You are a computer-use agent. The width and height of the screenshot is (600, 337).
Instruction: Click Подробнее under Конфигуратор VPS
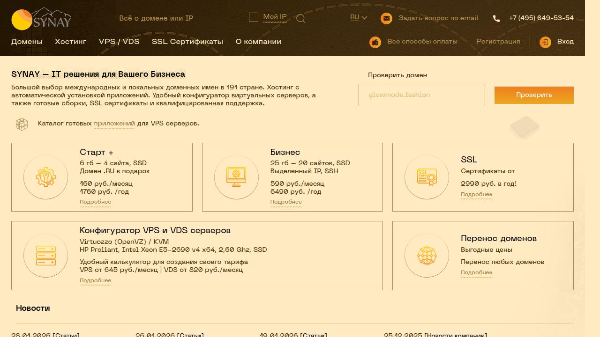[95, 281]
